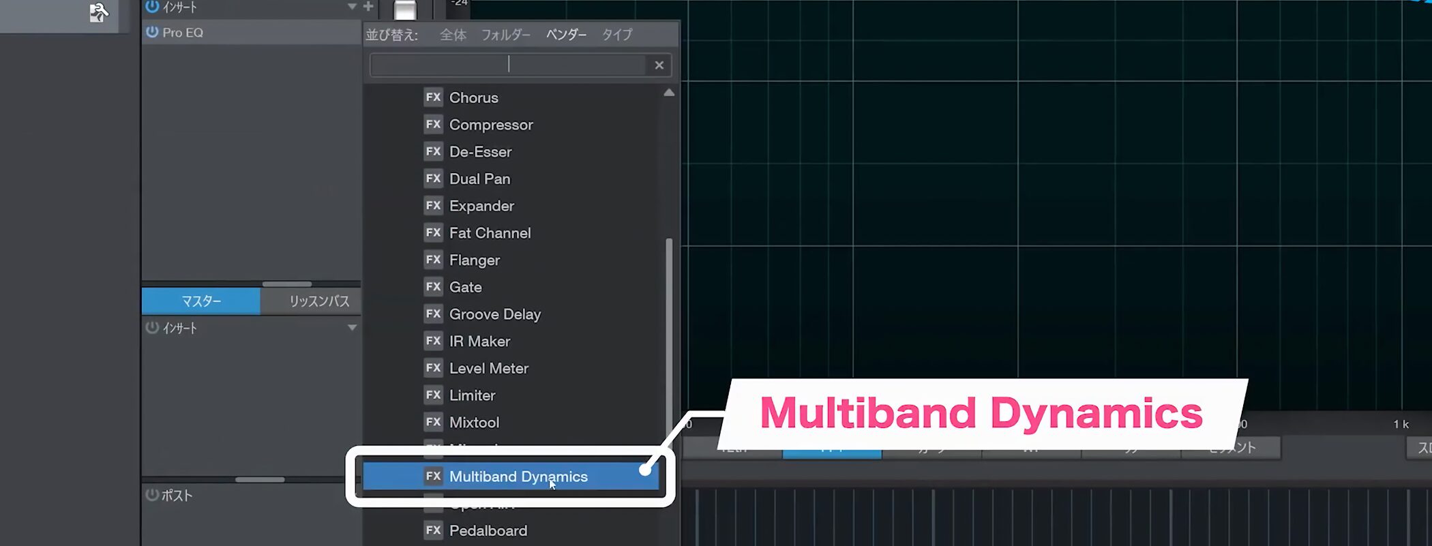Viewport: 1432px width, 546px height.
Task: Click the FX icon next to Pedalboard
Action: 433,530
